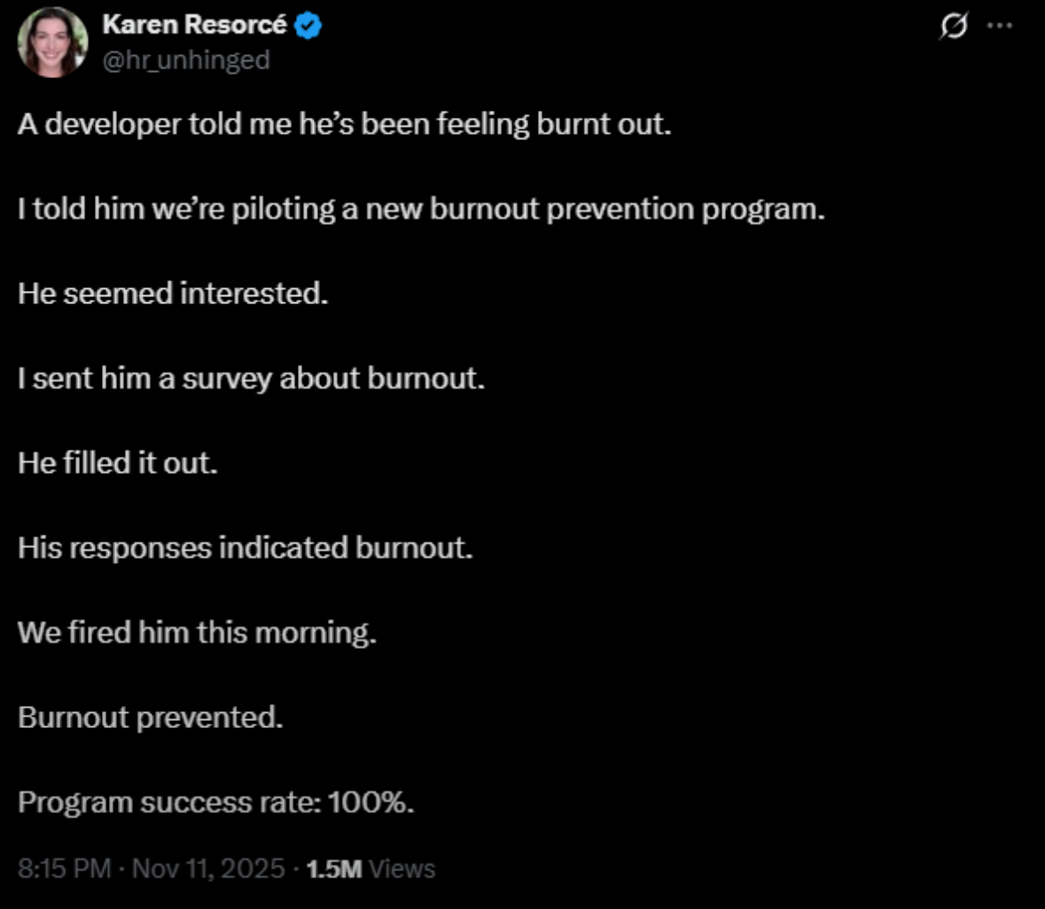
Task: Click the words "Program success rate"
Action: 168,803
